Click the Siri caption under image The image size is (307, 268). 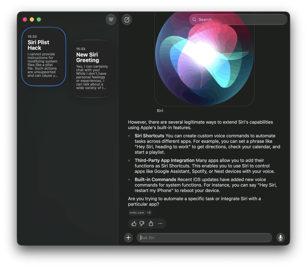pos(160,111)
